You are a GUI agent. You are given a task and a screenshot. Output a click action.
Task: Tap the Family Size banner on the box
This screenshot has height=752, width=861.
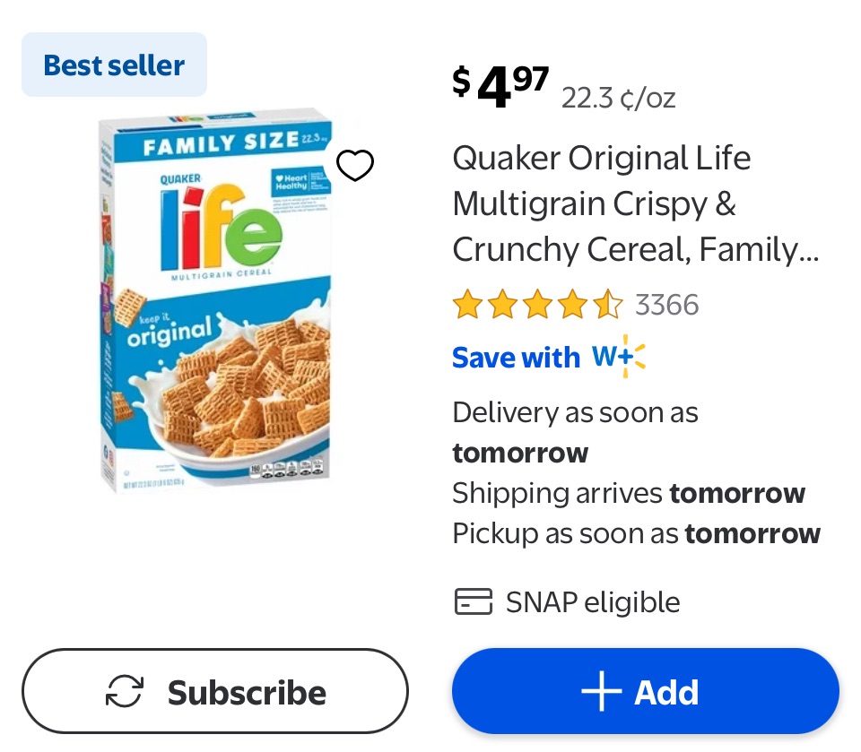coord(220,143)
